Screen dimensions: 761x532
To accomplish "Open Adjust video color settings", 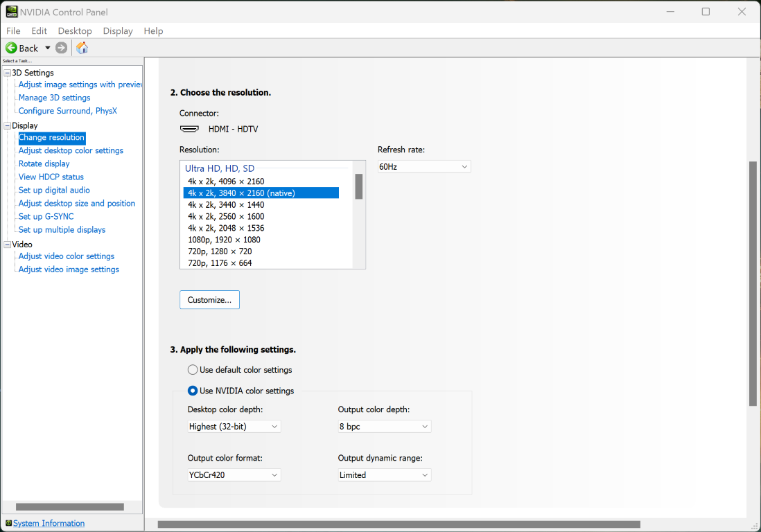I will coord(67,256).
